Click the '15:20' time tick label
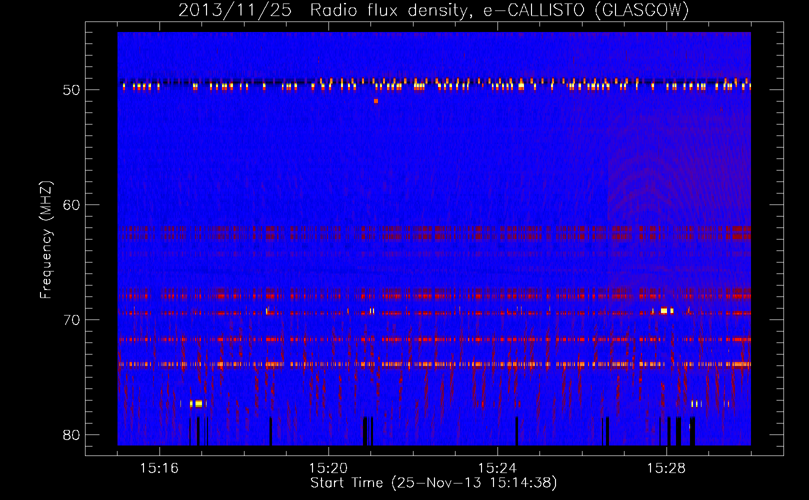Image resolution: width=809 pixels, height=500 pixels. [x=328, y=468]
